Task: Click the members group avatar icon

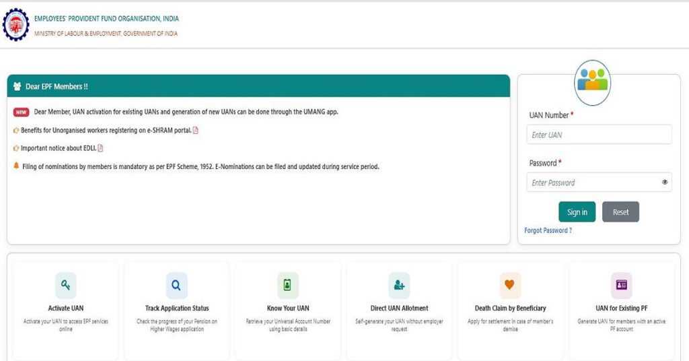Action: pyautogui.click(x=592, y=83)
